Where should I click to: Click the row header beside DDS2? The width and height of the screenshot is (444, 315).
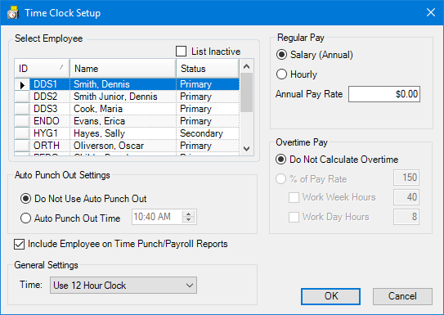pyautogui.click(x=22, y=97)
